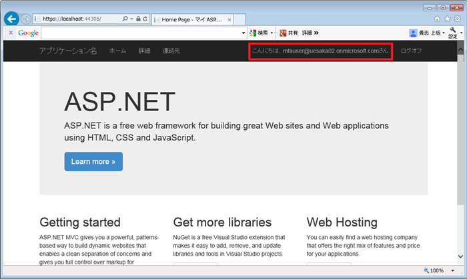Image resolution: width=467 pixels, height=279 pixels.
Task: Go back with the browser back arrow
Action: coord(11,19)
